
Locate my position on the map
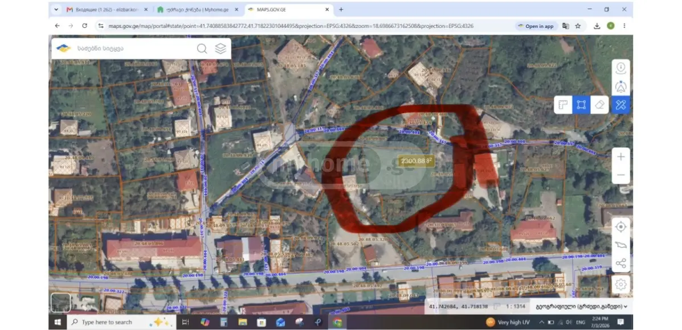click(620, 226)
